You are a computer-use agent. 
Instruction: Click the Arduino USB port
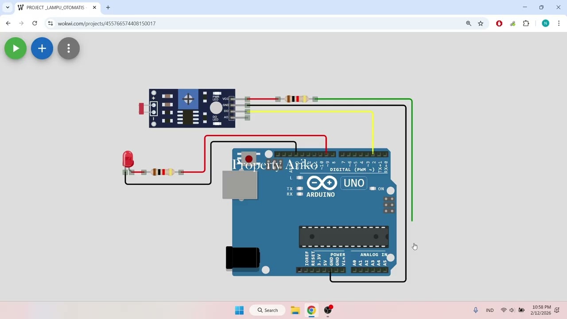(x=240, y=184)
